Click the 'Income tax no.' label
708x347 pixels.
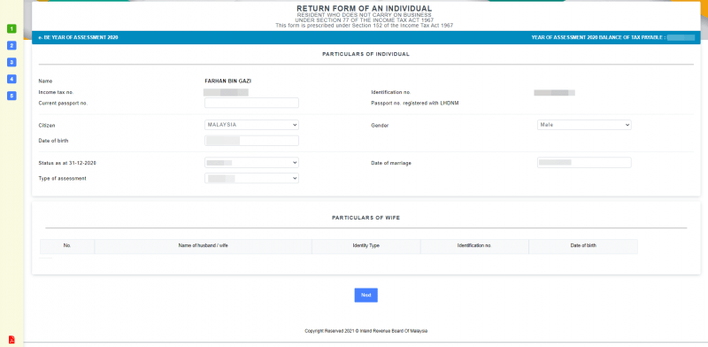point(56,92)
